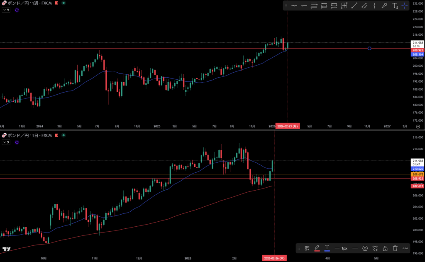Change the red line color swatch
Viewport: 425px width, 262px height.
(x=317, y=248)
